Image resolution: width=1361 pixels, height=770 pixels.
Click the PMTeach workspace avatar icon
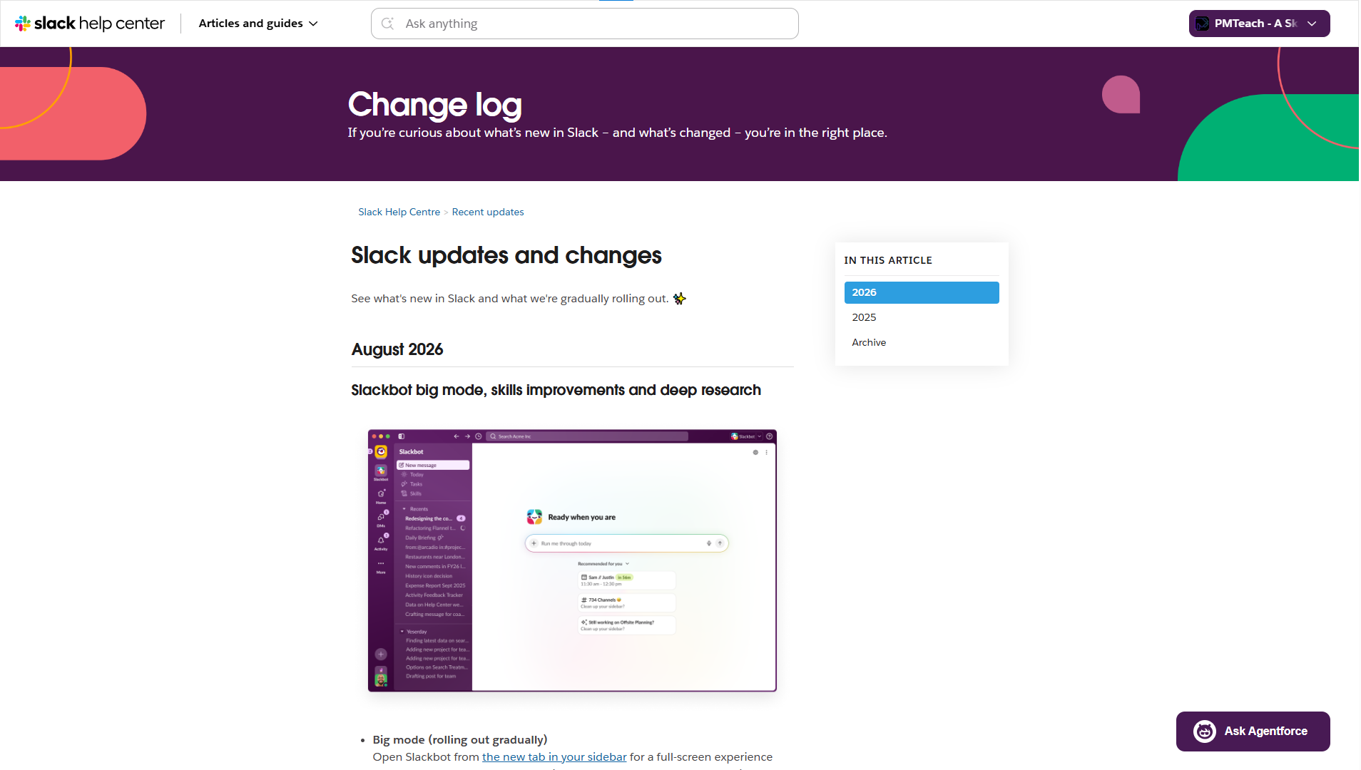point(1202,24)
